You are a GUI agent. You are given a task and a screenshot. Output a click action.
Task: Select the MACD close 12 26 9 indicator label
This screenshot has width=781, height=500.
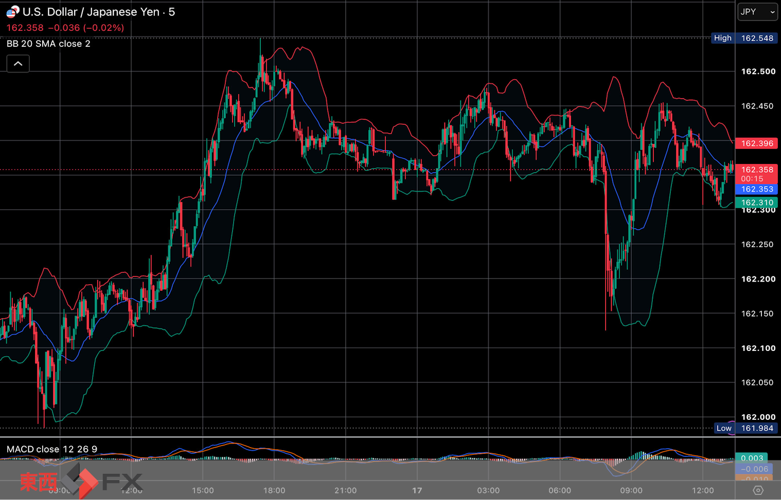click(52, 449)
